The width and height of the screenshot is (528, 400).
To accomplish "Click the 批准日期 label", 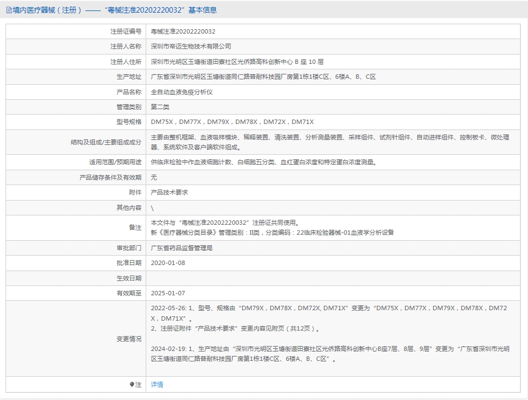I will [x=129, y=263].
